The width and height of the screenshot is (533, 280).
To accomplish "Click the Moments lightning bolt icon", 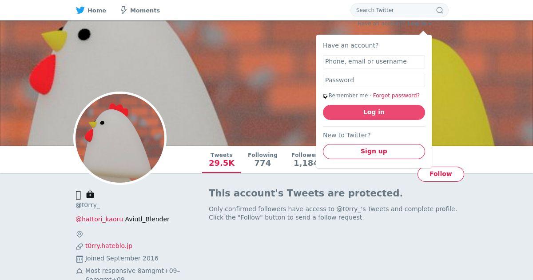I will (124, 10).
